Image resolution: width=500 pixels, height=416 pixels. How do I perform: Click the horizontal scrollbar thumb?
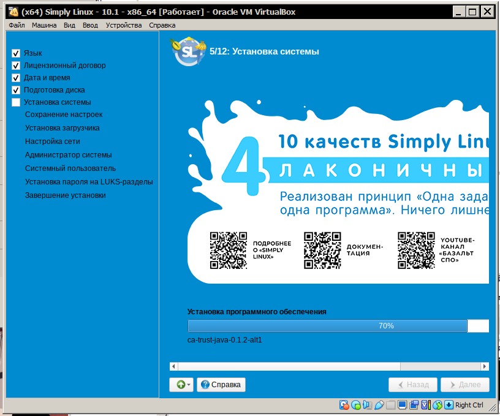tap(289, 366)
